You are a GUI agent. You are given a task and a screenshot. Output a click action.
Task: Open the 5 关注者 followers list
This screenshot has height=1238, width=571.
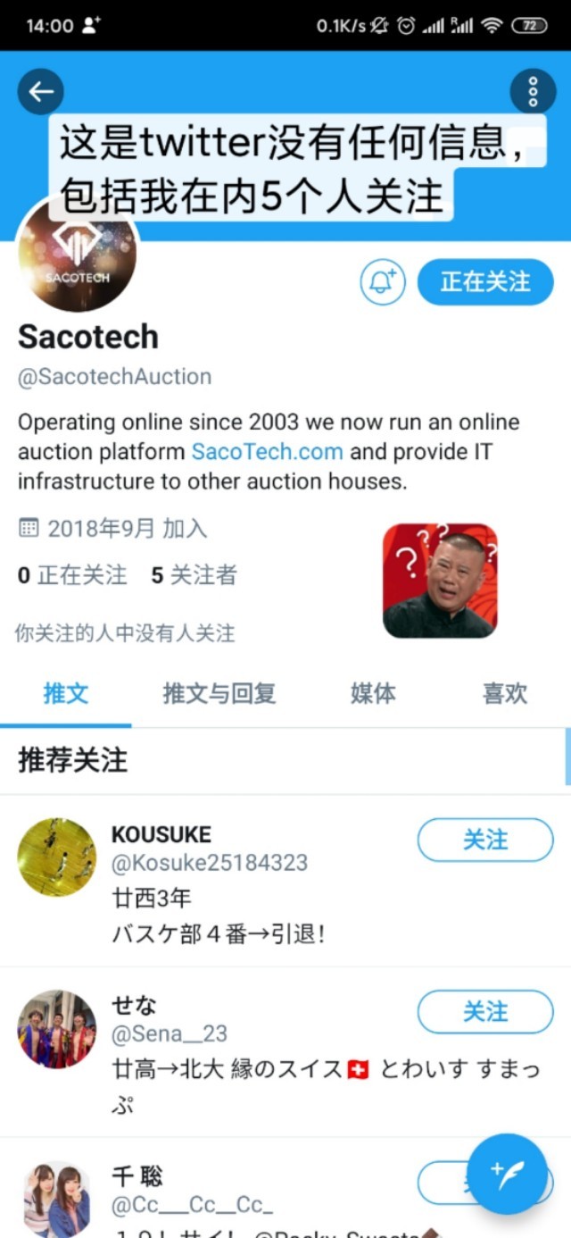(x=194, y=575)
